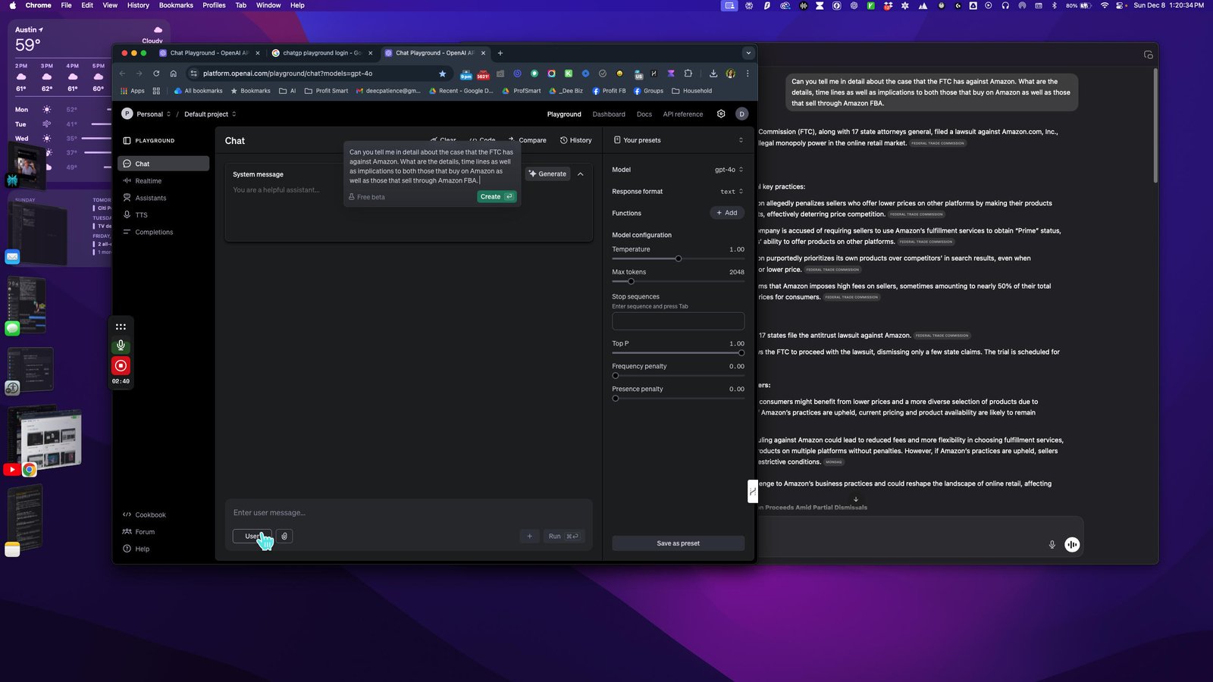The image size is (1213, 682).
Task: Open Chrome downloads icon
Action: [x=713, y=74]
